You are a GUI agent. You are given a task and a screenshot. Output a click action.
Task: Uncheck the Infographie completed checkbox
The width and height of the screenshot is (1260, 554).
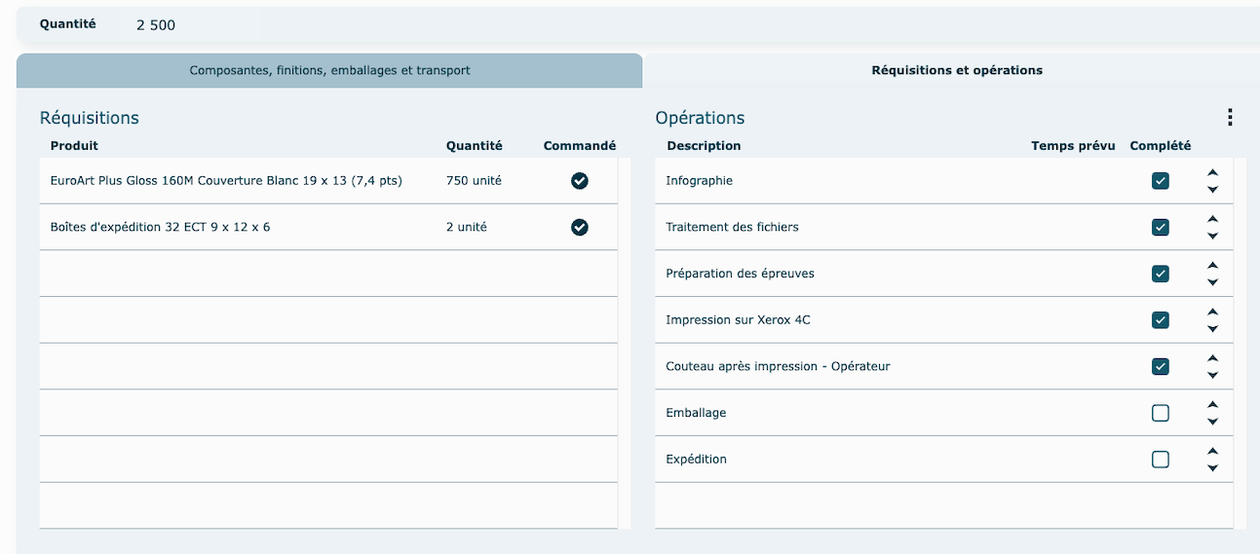[1160, 181]
